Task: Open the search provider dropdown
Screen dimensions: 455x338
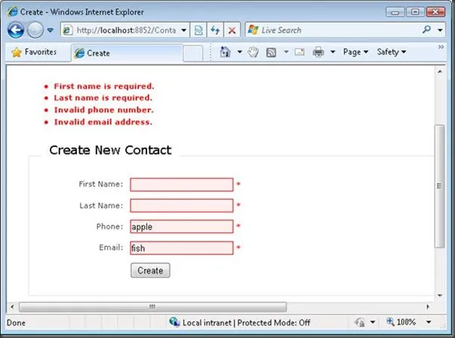Action: coord(440,30)
